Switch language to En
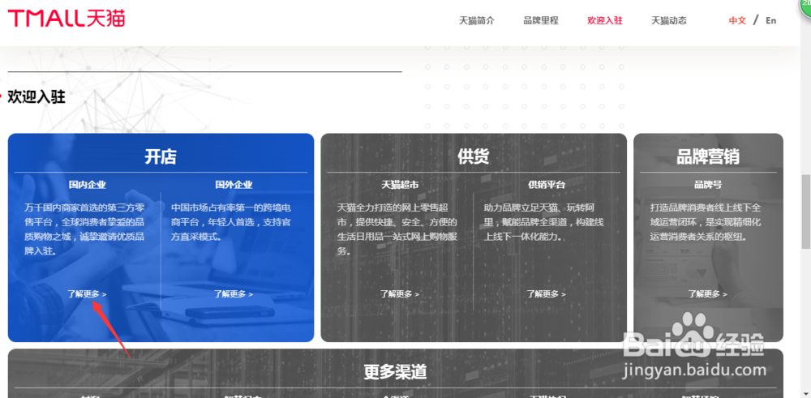811x398 pixels. [770, 21]
